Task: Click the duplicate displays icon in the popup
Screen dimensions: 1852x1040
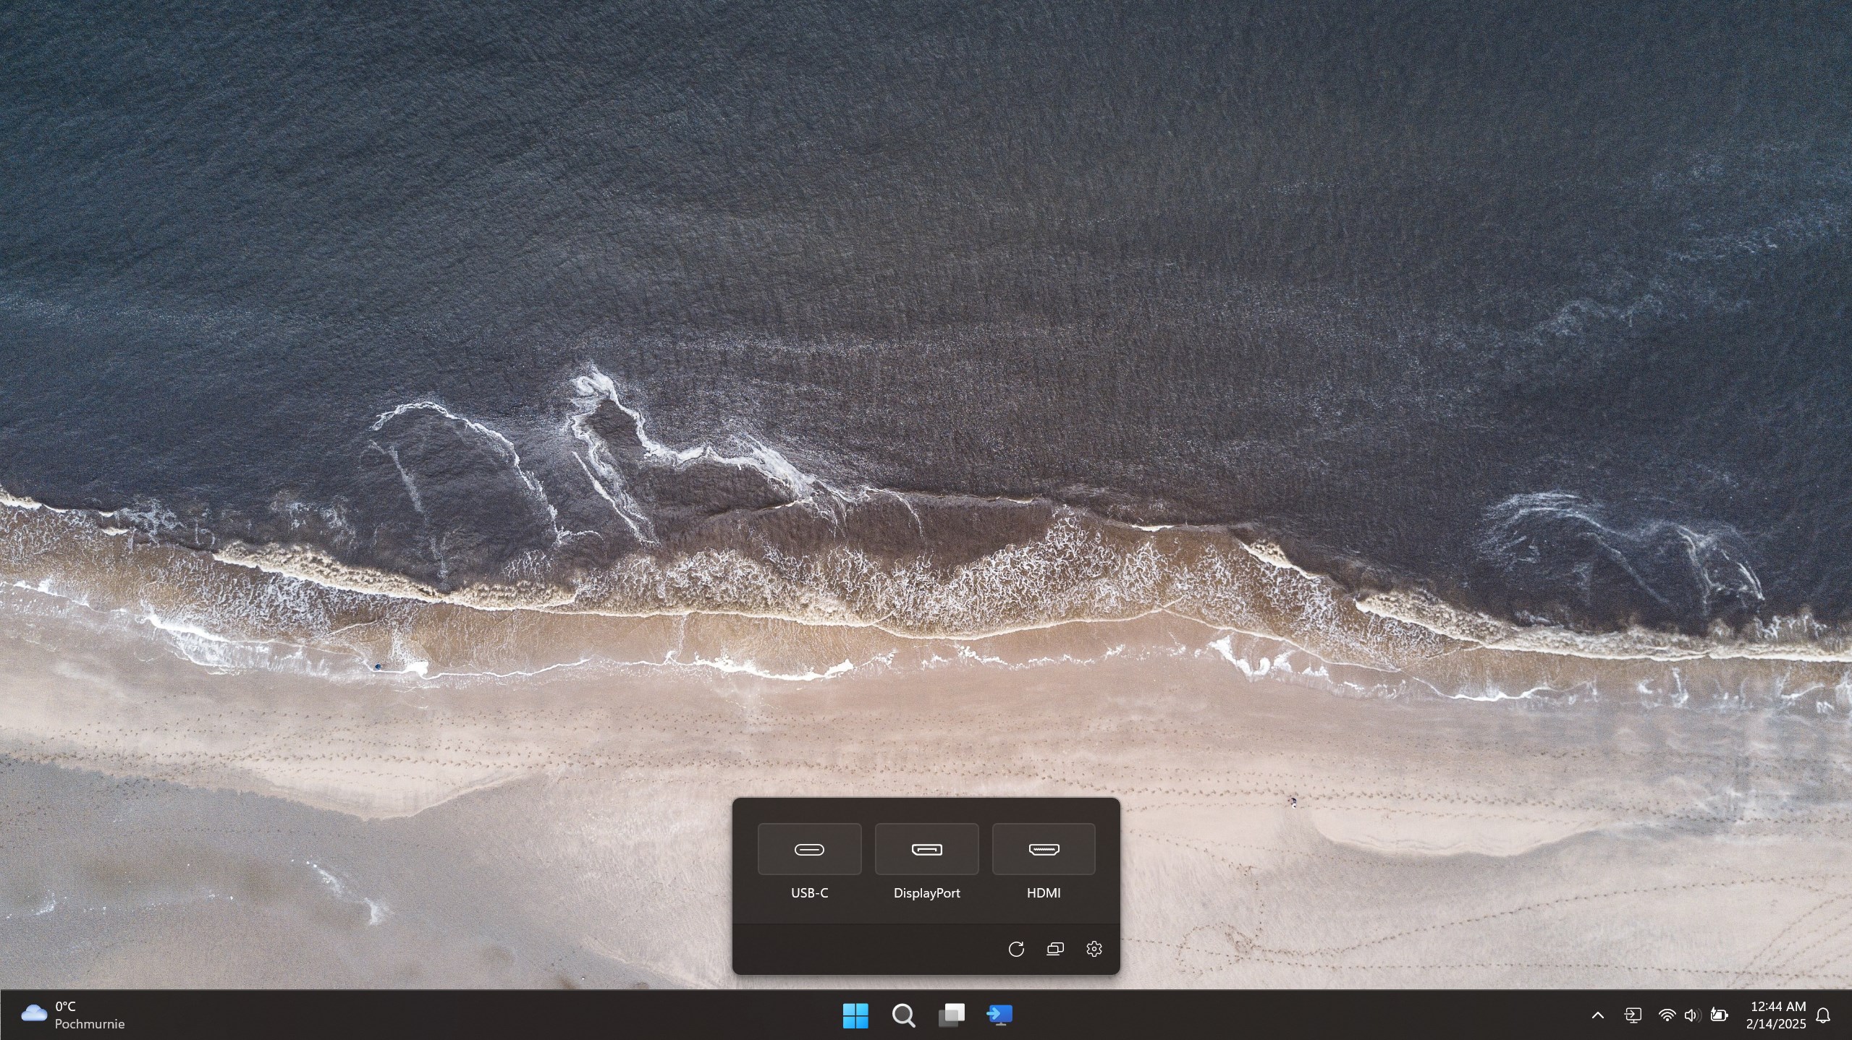Action: point(1054,948)
